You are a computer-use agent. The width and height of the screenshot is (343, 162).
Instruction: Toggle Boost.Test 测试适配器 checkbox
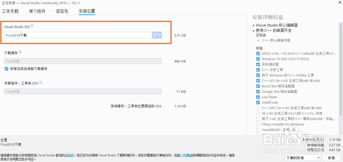(258, 86)
